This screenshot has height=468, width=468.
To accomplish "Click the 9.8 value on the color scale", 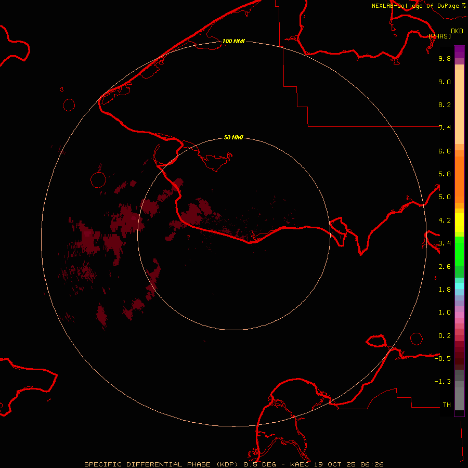I will 445,58.
